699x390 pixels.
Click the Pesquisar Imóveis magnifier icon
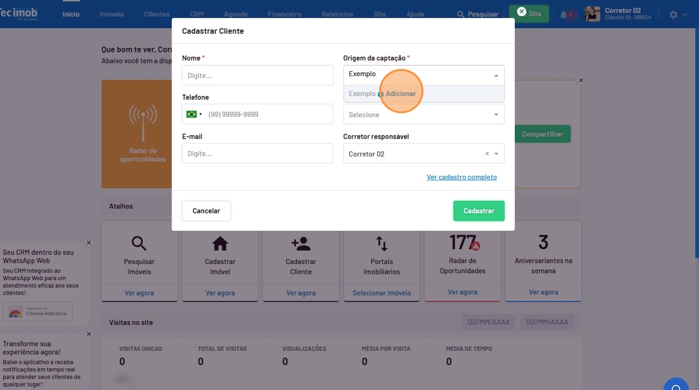point(139,243)
